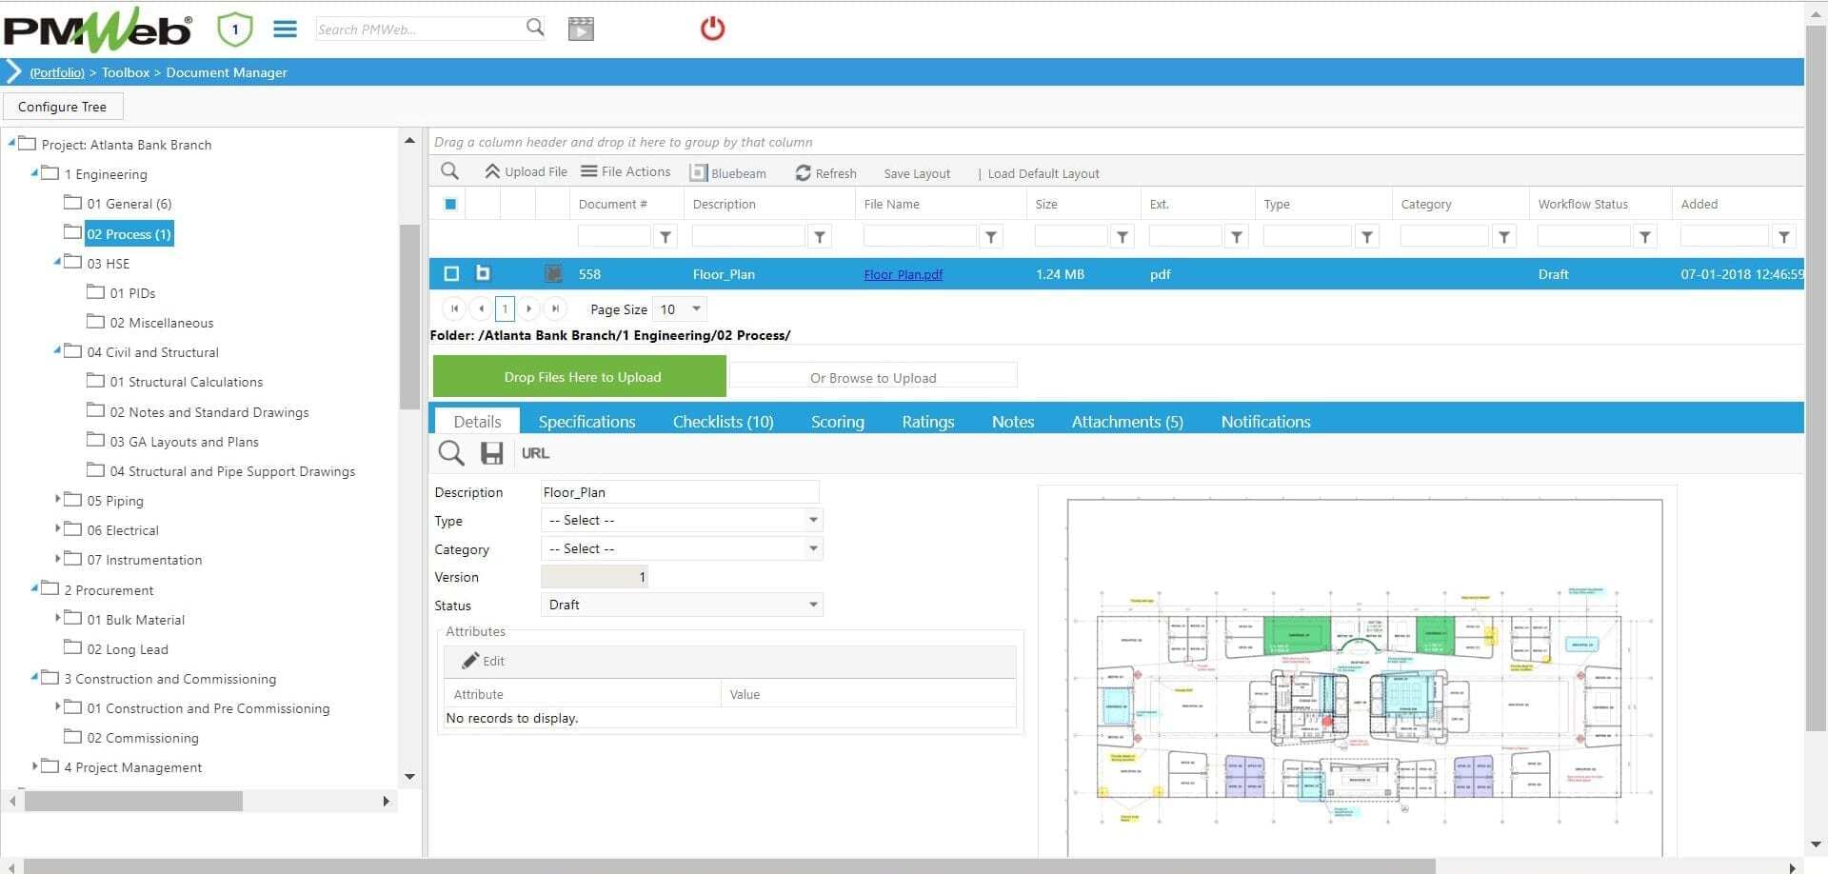Switch to the Checklists (10) tab
Screen dimensions: 1828x874
coord(723,422)
